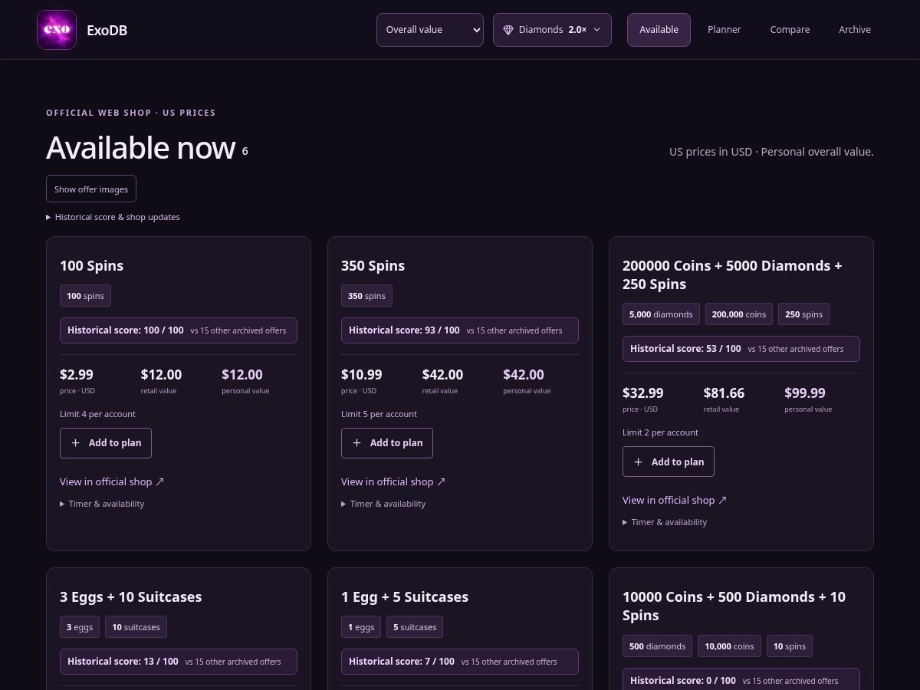Click the 200000 Coins + 5000 Diamonds title
The image size is (920, 690).
pyautogui.click(x=732, y=275)
